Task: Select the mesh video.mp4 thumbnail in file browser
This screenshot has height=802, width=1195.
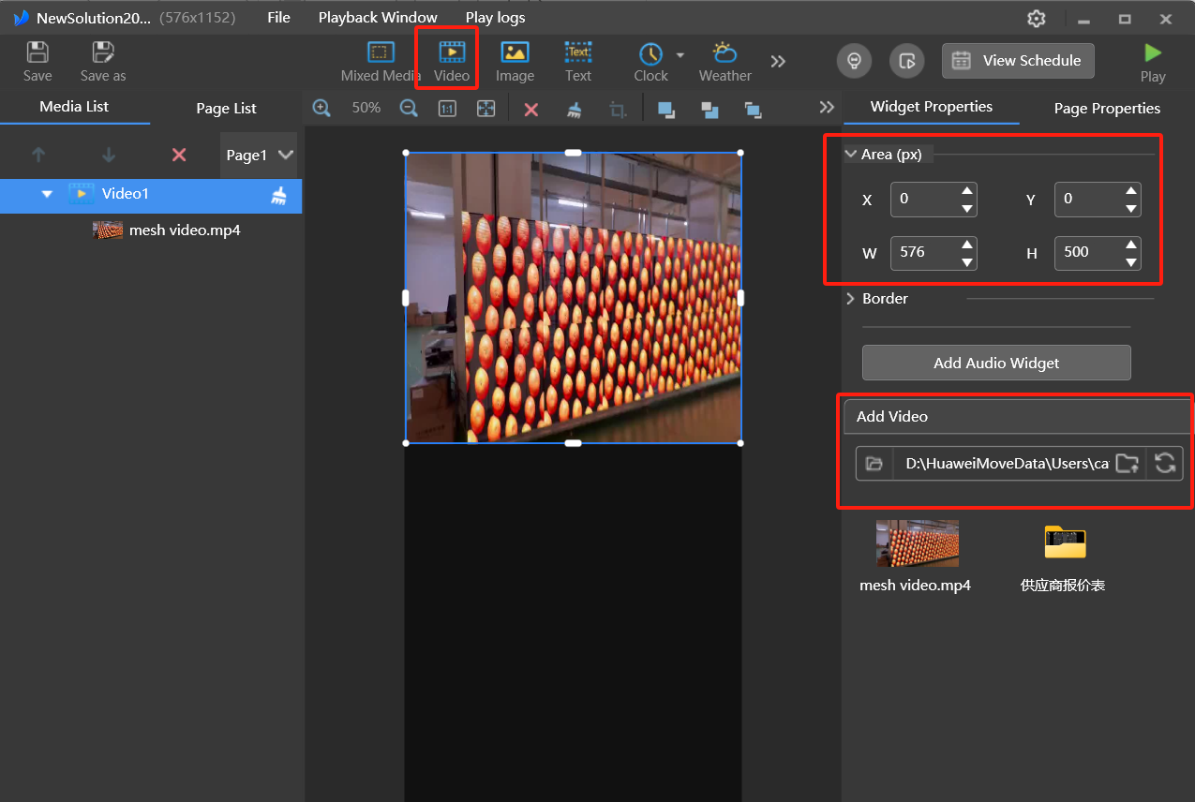Action: (917, 543)
